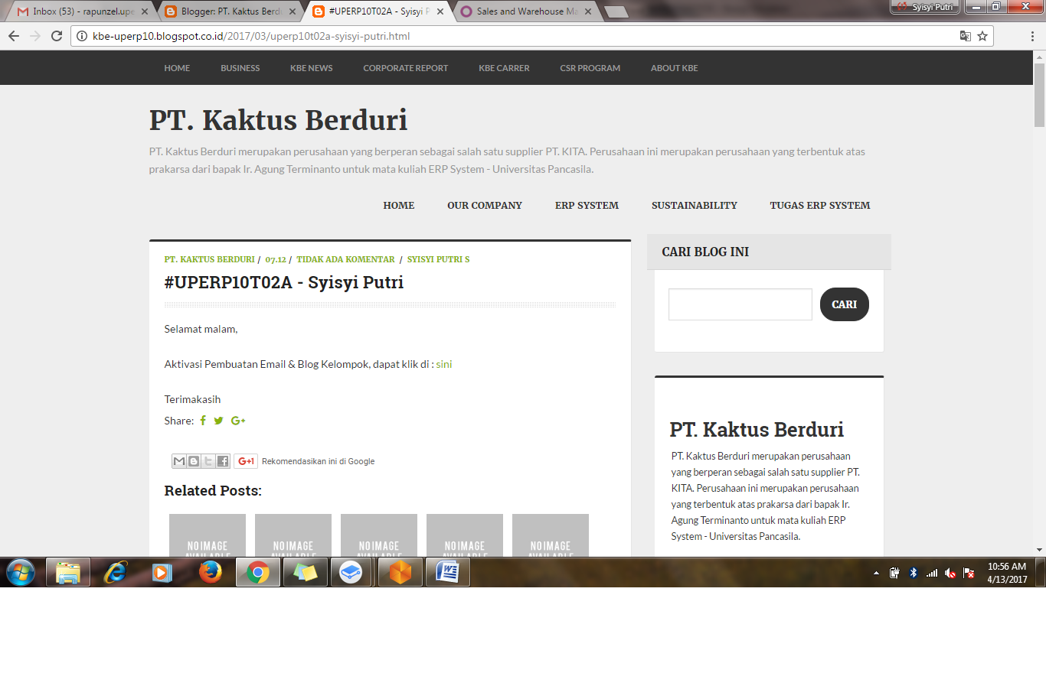Click the 07.12 post timestamp link
This screenshot has height=673, width=1046.
pos(276,259)
